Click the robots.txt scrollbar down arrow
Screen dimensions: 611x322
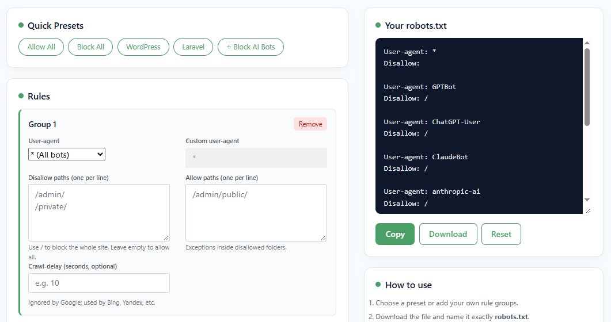point(587,200)
